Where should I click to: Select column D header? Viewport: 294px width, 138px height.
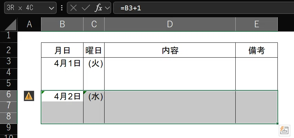click(170, 24)
